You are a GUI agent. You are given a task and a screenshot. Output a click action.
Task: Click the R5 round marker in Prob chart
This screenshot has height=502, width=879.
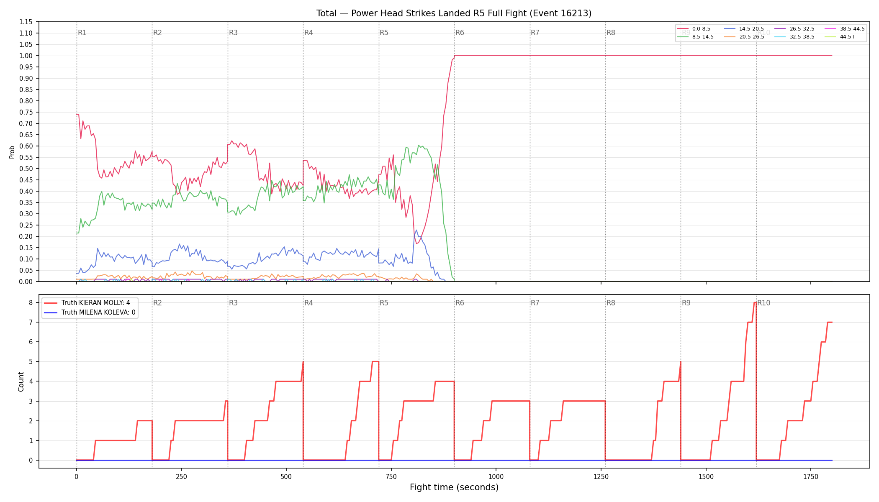click(x=384, y=33)
